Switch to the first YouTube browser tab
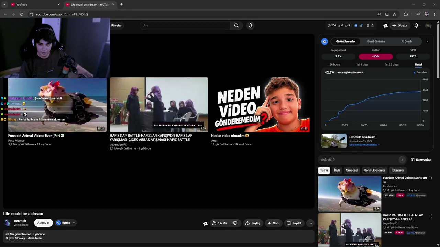The height and width of the screenshot is (247, 440). pyautogui.click(x=34, y=5)
